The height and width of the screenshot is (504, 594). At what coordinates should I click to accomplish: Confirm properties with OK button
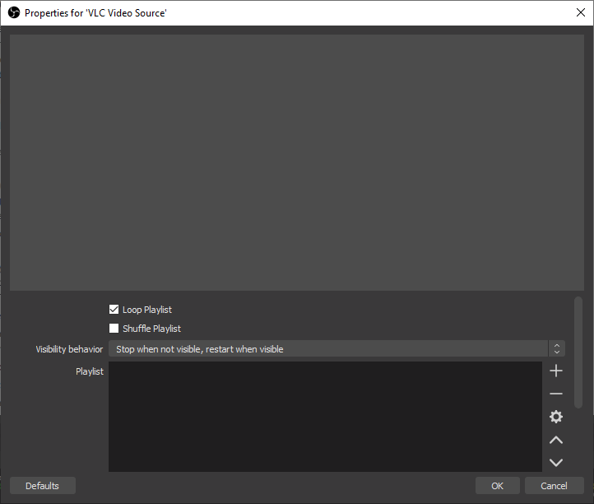pos(497,486)
